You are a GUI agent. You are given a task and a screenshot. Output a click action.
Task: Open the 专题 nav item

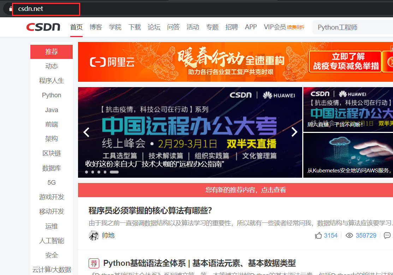(x=212, y=27)
